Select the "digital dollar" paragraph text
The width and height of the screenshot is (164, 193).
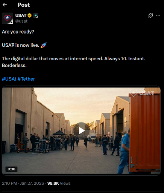(x=73, y=62)
